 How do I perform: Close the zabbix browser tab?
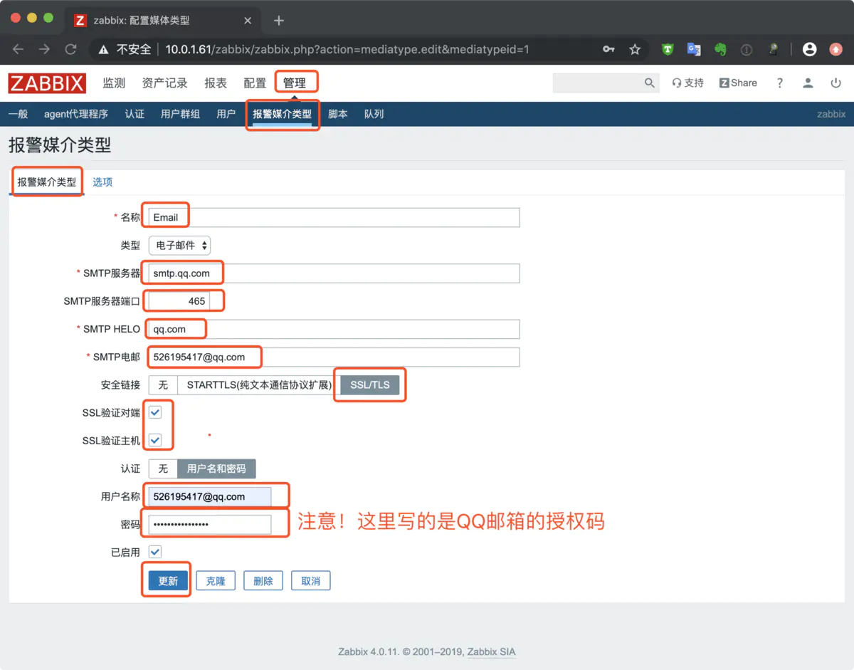(248, 21)
